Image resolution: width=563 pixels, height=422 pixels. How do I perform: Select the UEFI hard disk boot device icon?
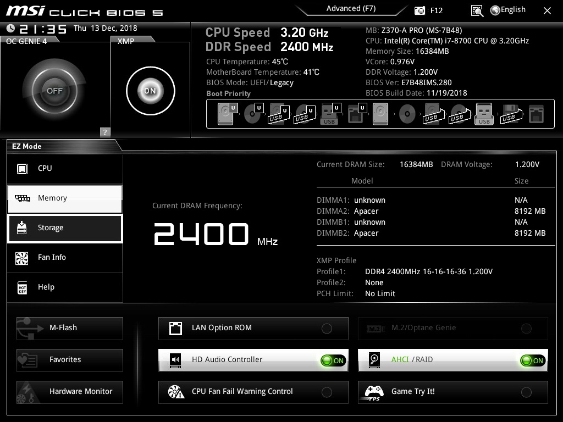tap(227, 114)
